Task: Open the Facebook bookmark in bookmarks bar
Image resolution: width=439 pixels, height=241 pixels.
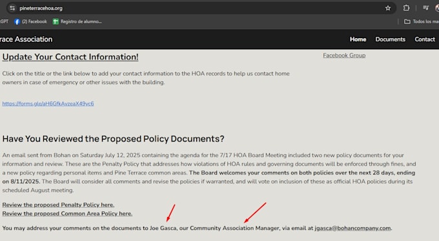Action: pyautogui.click(x=30, y=21)
